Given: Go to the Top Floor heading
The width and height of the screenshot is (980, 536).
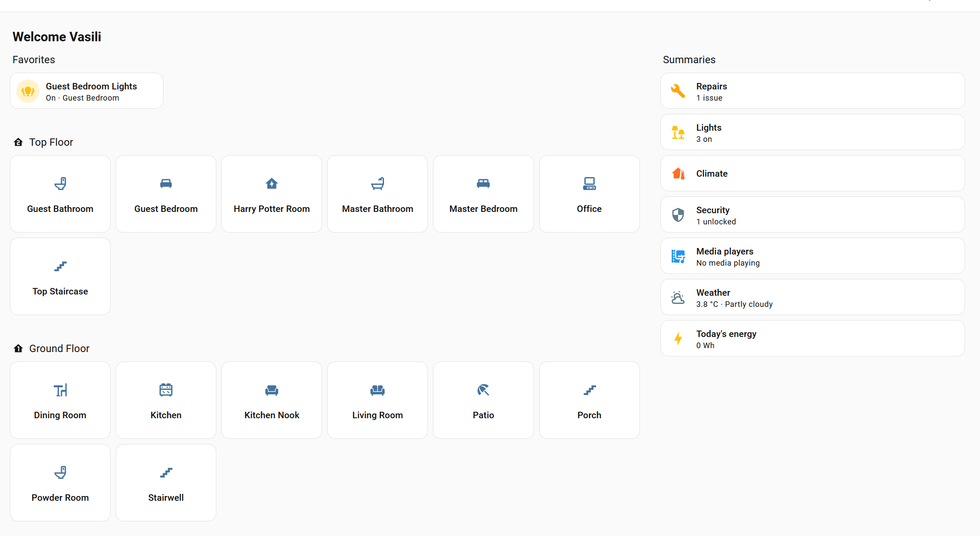Looking at the screenshot, I should pos(51,142).
